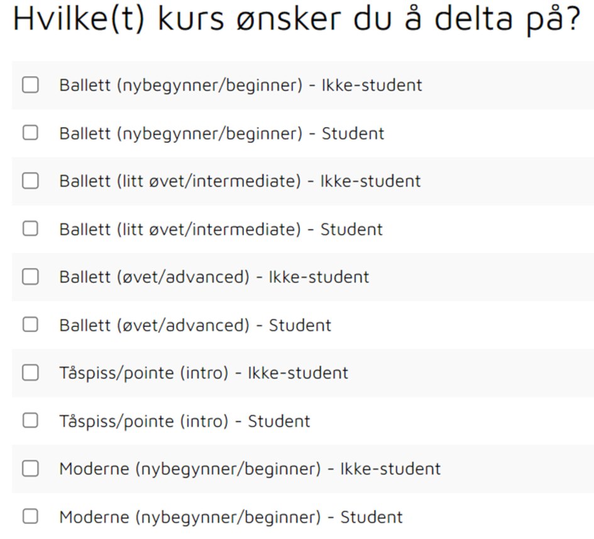Click label text 'Ballett (litt øvet/intermediate) - Ikke-student'
Image resolution: width=594 pixels, height=539 pixels.
pos(239,181)
